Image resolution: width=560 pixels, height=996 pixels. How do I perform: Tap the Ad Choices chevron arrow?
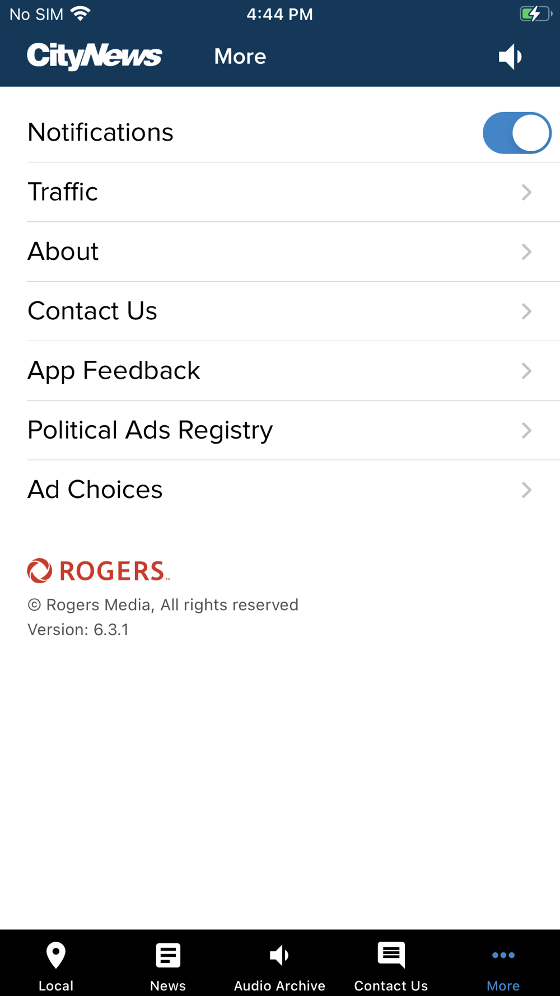coord(526,490)
